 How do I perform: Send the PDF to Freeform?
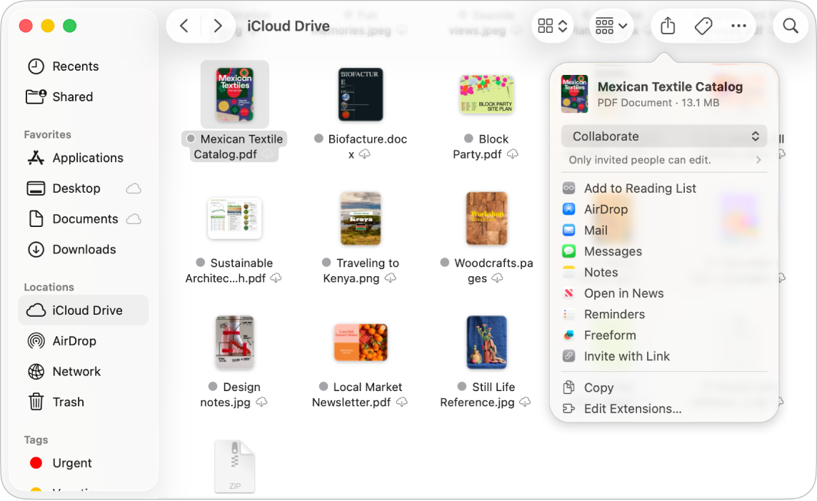click(609, 335)
